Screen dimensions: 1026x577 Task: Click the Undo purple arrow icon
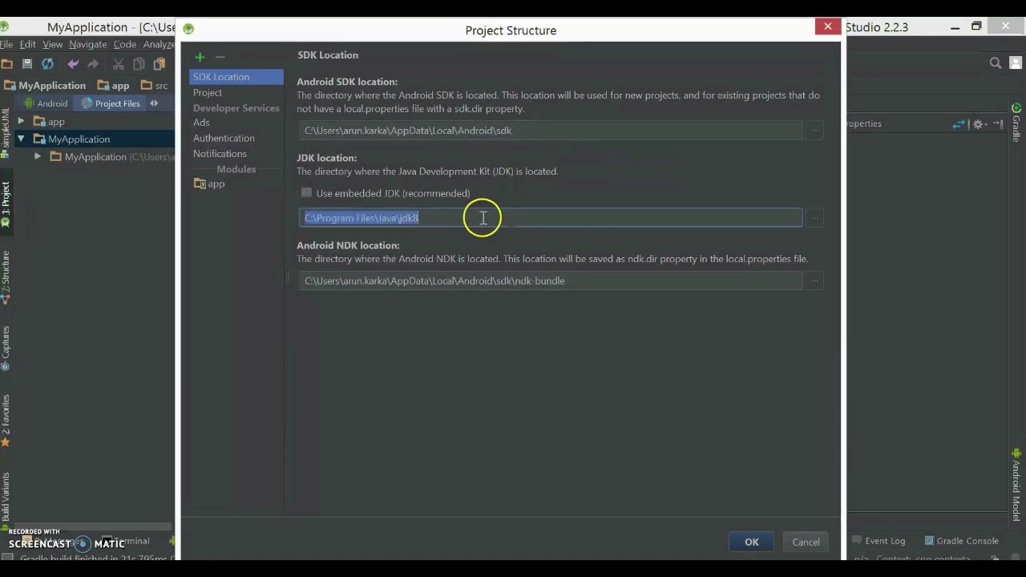click(x=73, y=64)
